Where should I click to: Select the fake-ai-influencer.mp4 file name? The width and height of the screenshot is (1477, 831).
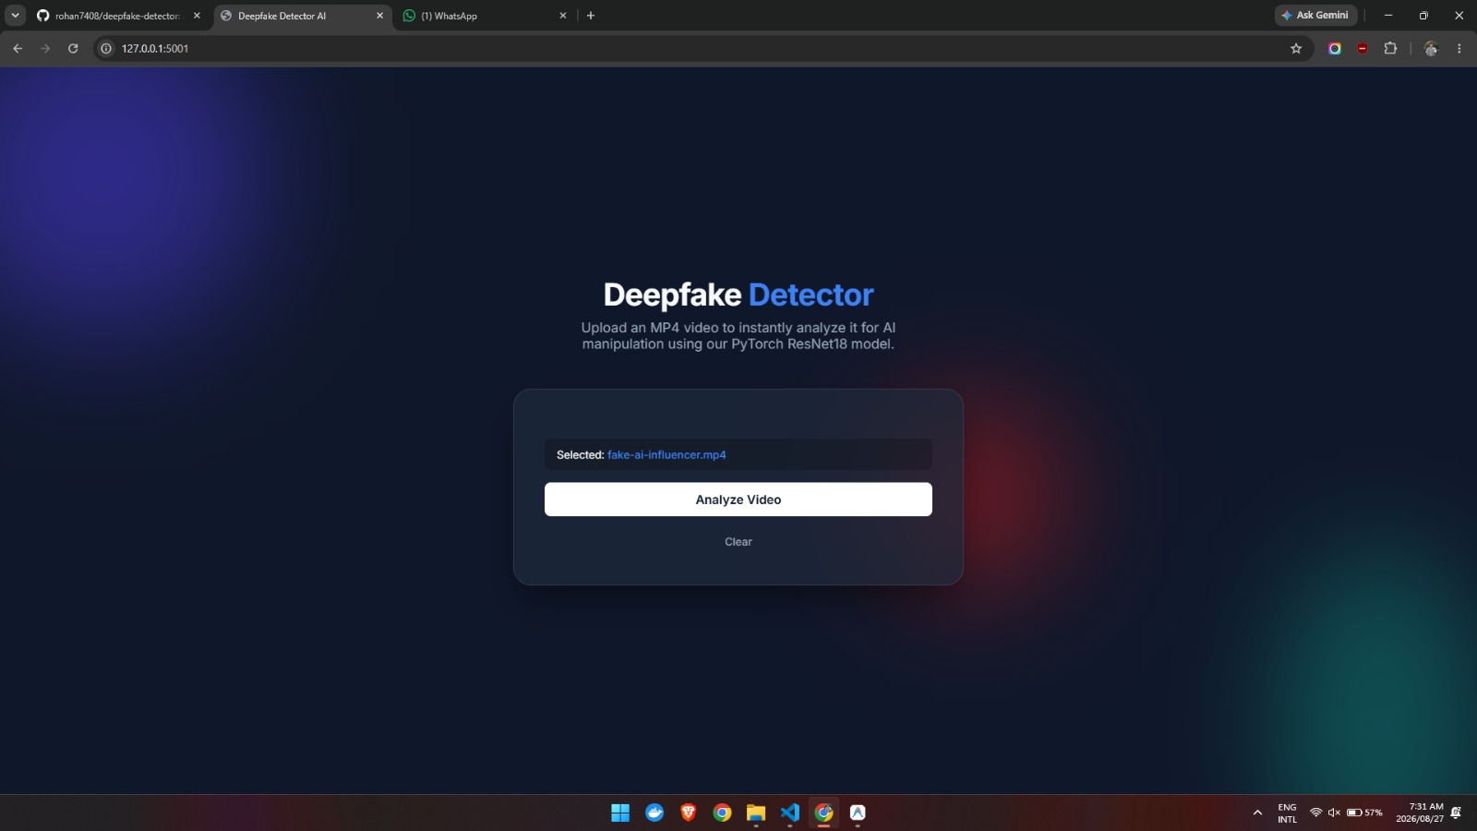(x=666, y=455)
